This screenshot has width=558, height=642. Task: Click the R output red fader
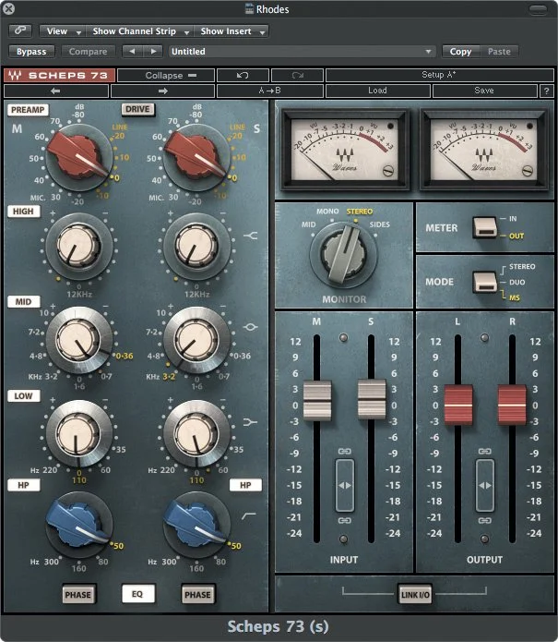(512, 405)
